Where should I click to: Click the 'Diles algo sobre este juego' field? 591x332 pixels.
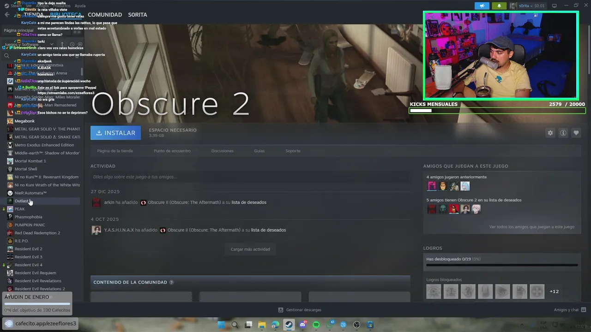coord(250,177)
